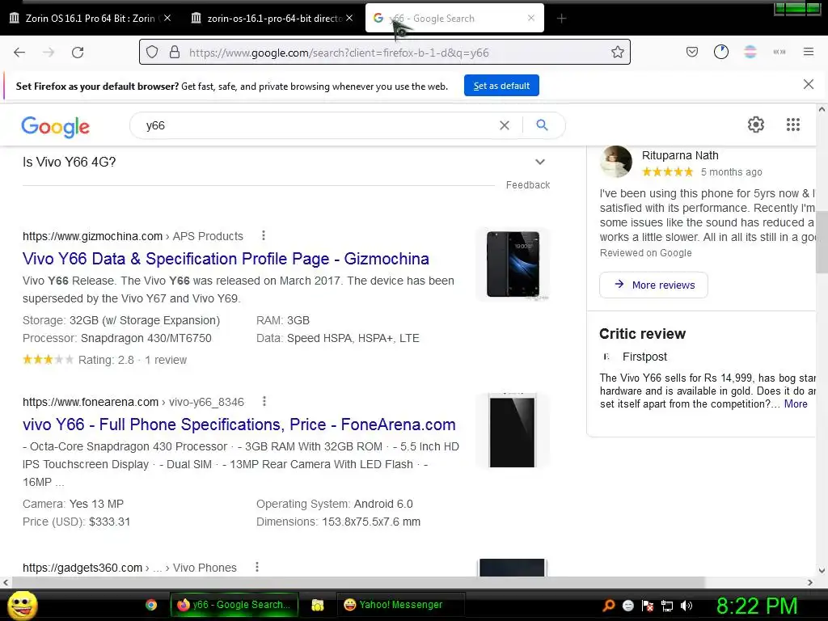Click More in the critic review

tap(796, 404)
